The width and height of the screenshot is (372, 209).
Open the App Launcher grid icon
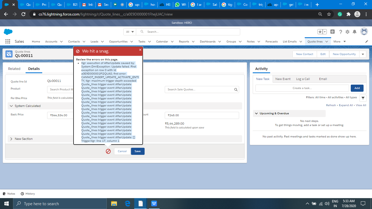click(8, 41)
